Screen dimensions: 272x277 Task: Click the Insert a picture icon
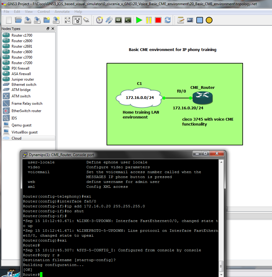pyautogui.click(x=190, y=20)
